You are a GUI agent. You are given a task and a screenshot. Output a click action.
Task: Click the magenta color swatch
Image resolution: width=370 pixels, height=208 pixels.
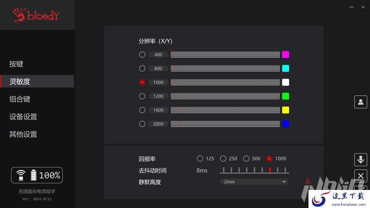pos(285,55)
